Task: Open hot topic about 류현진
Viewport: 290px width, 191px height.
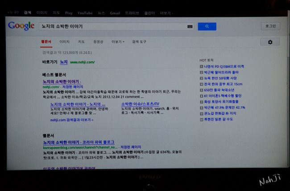Action: [219, 119]
